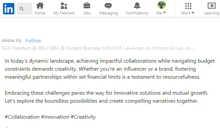This screenshot has width=220, height=128.
Task: Select the Jobs label in navigation
Action: coord(87,13)
